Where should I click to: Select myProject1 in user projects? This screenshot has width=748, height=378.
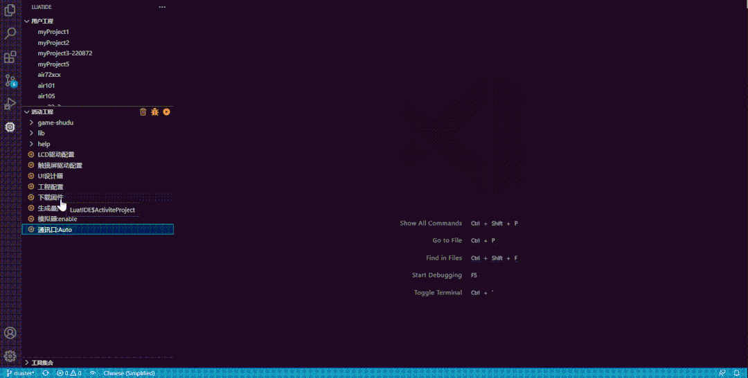(x=53, y=32)
